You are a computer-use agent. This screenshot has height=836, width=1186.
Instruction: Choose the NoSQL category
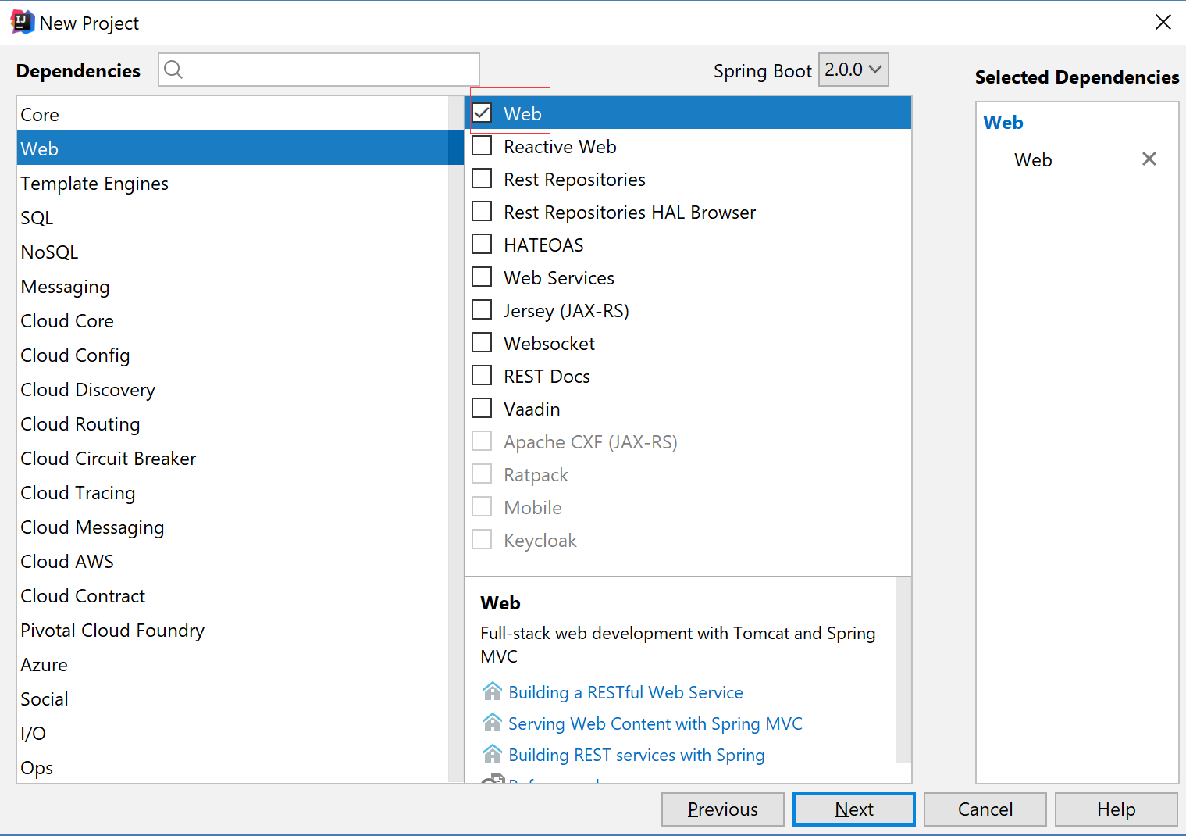pos(233,252)
